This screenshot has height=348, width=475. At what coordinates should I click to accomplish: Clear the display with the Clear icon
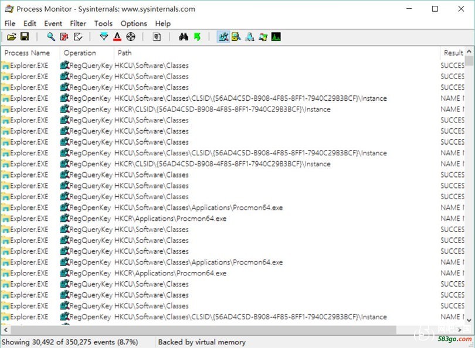click(78, 37)
